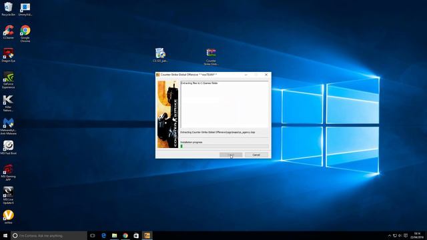Select the MSI Live Update 6 shortcut
Image resolution: width=427 pixels, height=240 pixels.
(8, 195)
